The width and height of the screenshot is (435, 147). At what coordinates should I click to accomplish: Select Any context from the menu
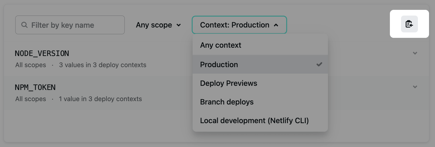(221, 45)
